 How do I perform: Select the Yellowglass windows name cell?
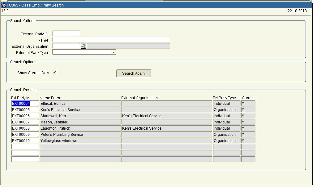[x=80, y=141]
